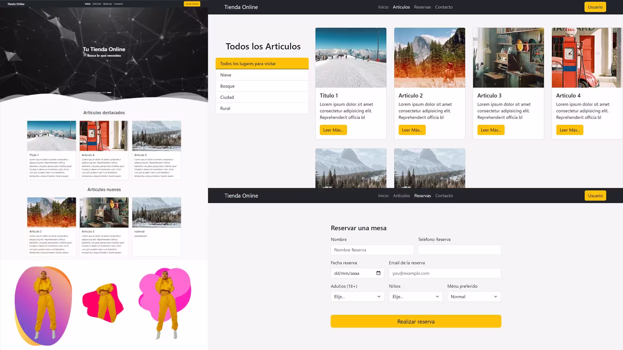623x350 pixels.
Task: Go to Contacto in top navbar
Action: pyautogui.click(x=444, y=7)
